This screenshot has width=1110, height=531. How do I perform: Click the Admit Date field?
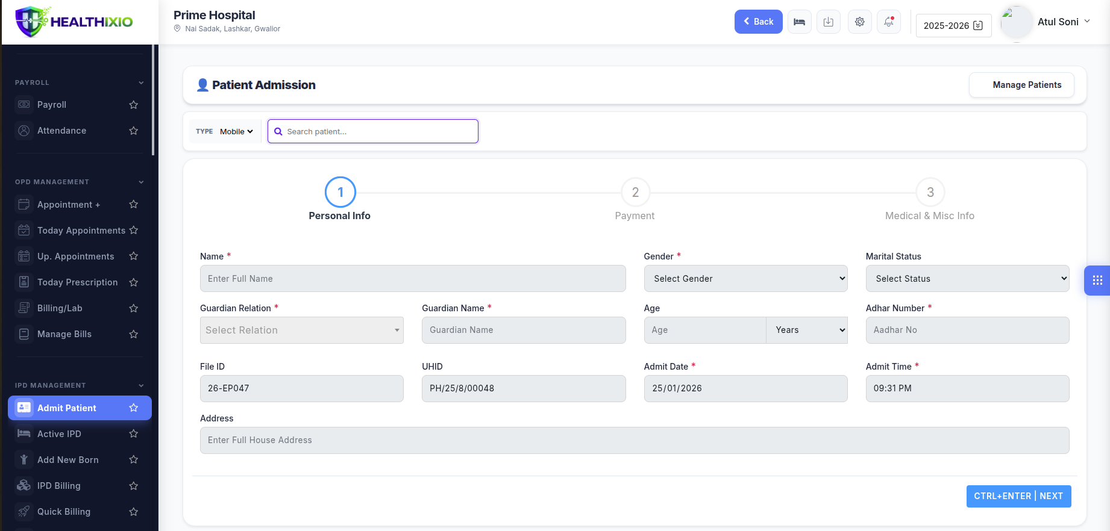[x=745, y=389]
